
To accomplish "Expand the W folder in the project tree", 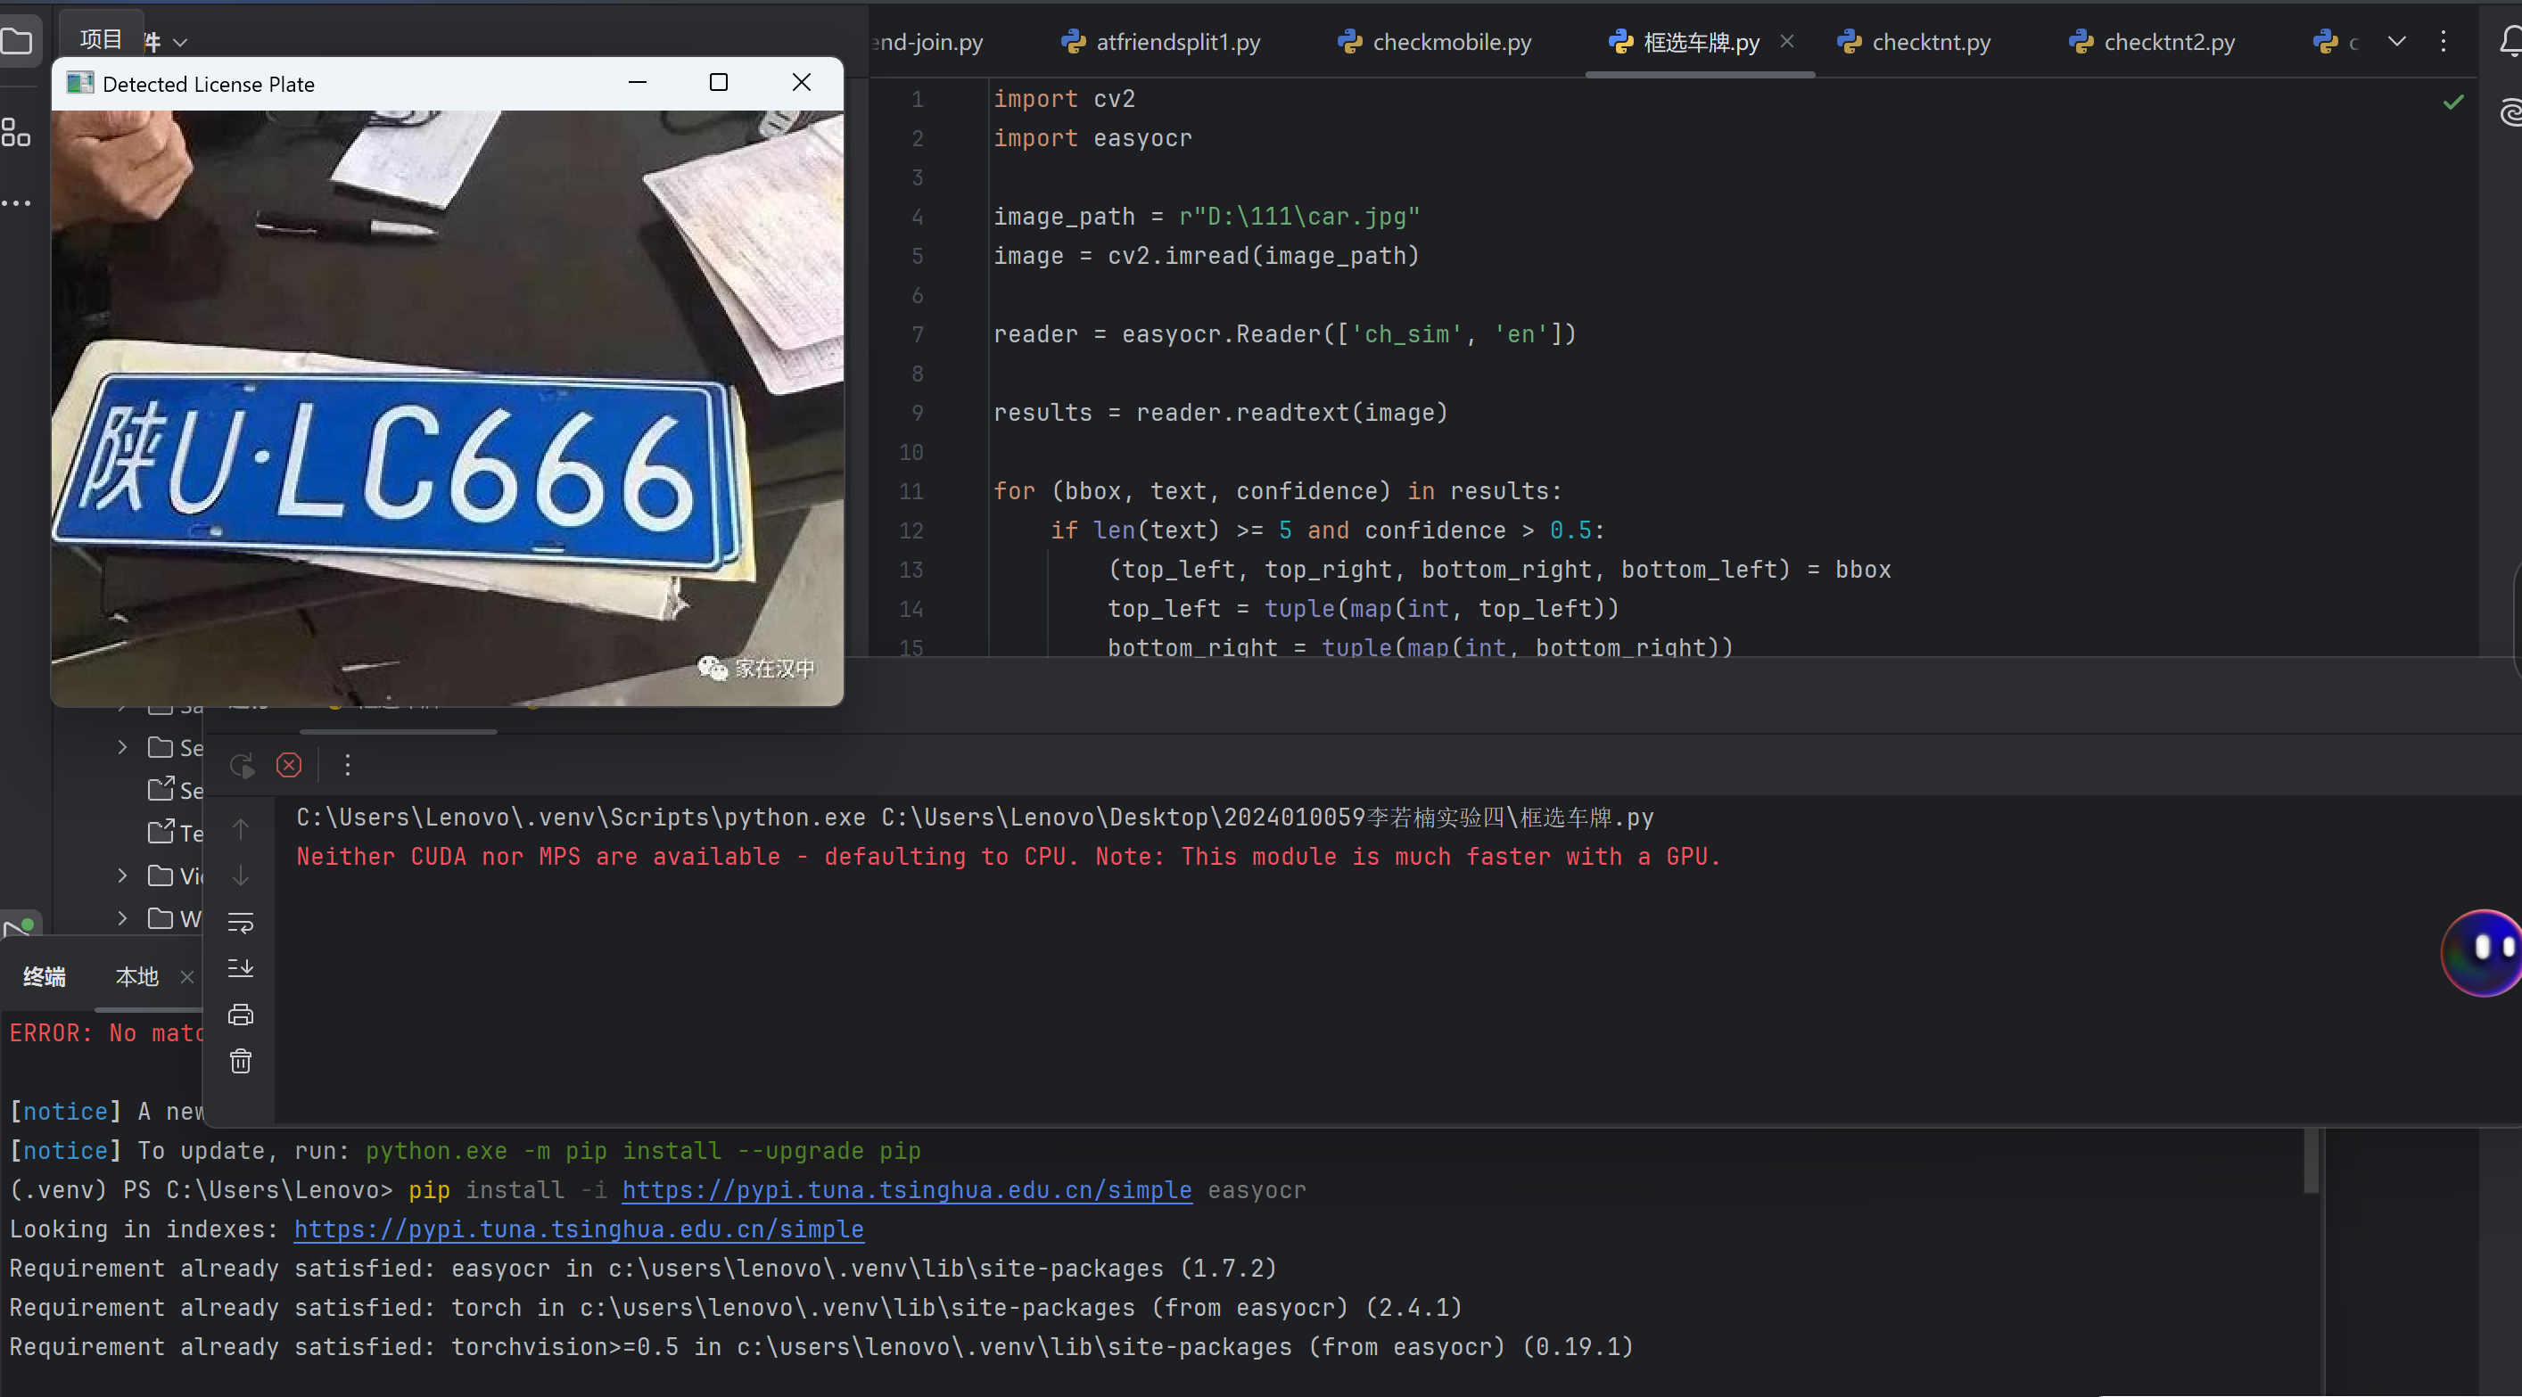I will pos(122,918).
